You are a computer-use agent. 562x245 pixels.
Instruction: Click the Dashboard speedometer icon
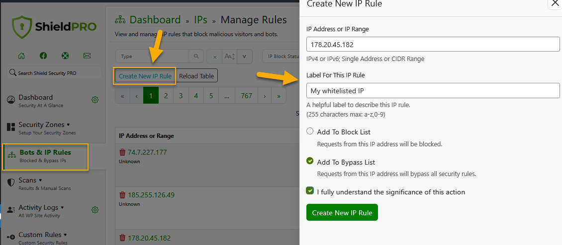[11, 100]
